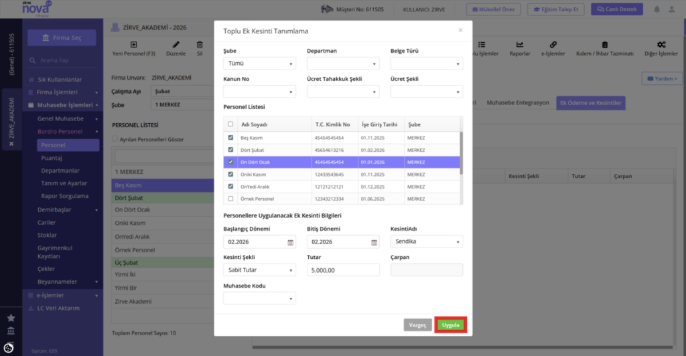The image size is (686, 356).
Task: Click the Sil trash icon
Action: click(x=200, y=45)
